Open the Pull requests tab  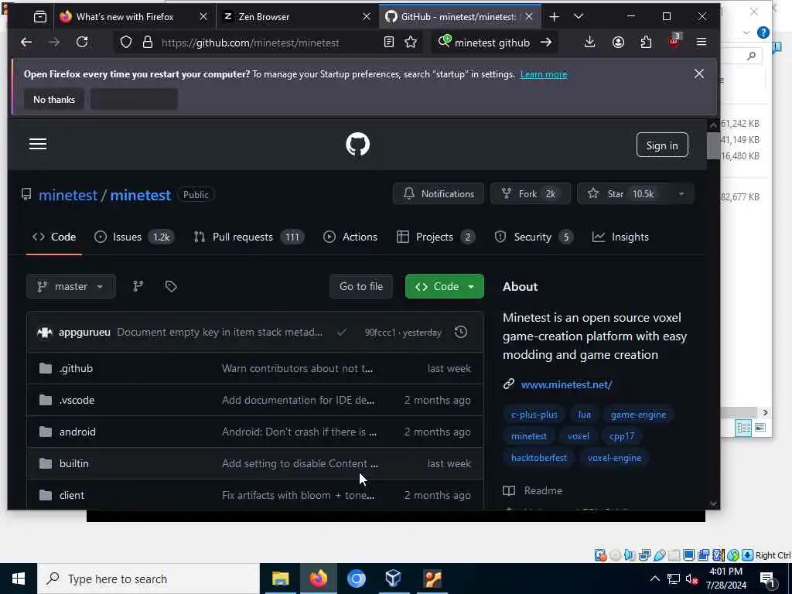249,237
